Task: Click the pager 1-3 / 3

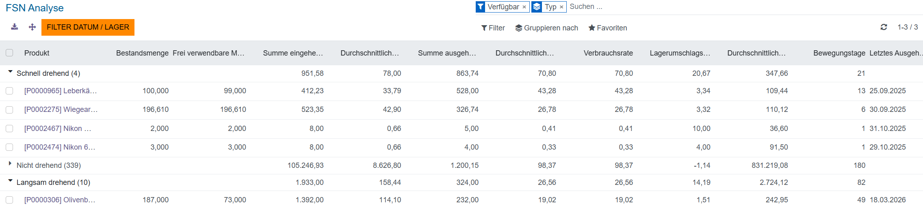Action: pyautogui.click(x=908, y=27)
